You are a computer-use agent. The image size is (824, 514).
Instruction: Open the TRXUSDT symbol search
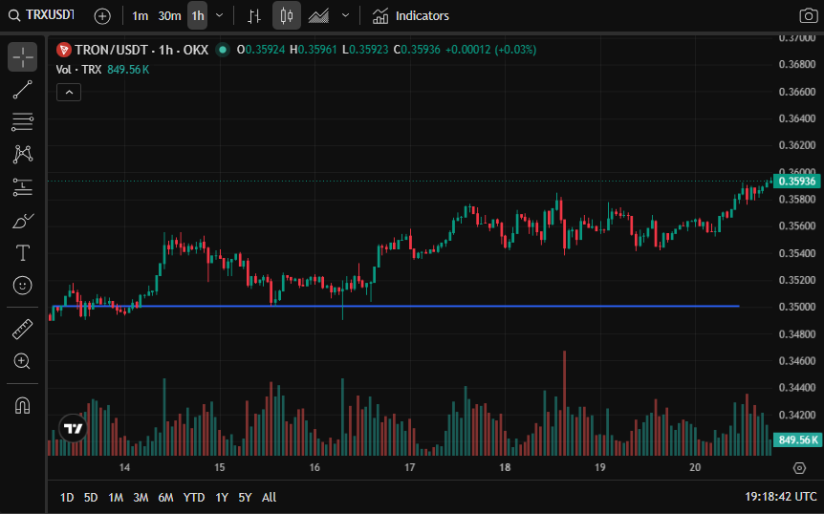tap(42, 15)
